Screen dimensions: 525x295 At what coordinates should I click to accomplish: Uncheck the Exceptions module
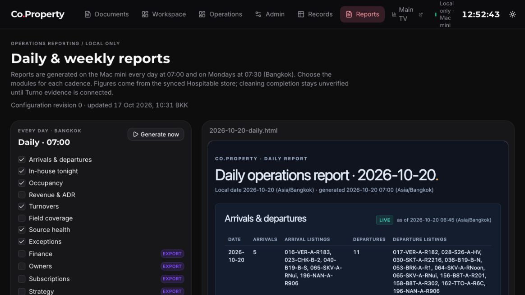(22, 241)
